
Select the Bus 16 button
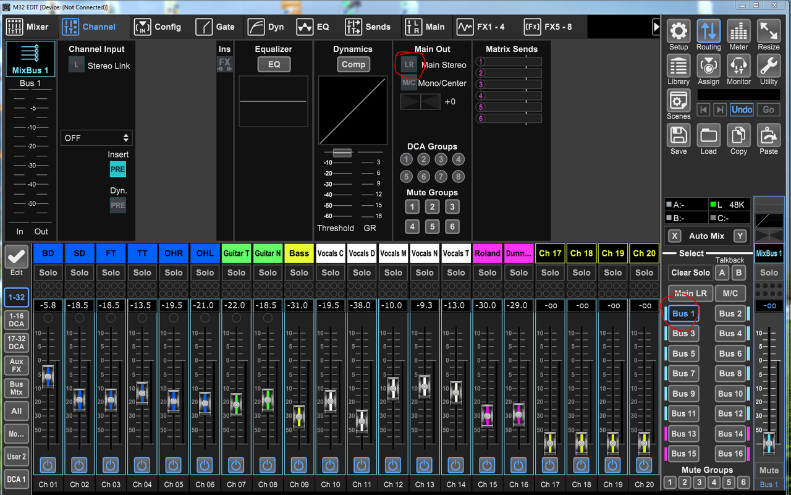coord(730,454)
